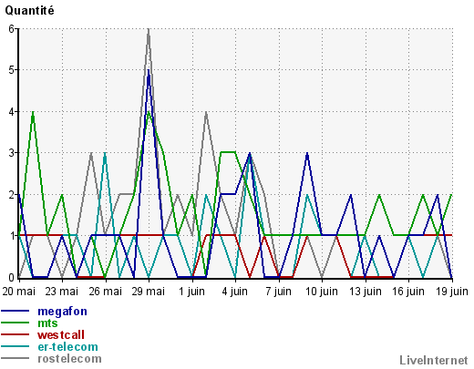Click the mts peak of 4 on 21 mai
Image resolution: width=474 pixels, height=369 pixels.
pyautogui.click(x=33, y=112)
